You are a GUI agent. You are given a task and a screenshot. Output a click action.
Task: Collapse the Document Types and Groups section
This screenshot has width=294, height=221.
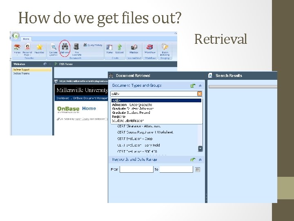200,86
